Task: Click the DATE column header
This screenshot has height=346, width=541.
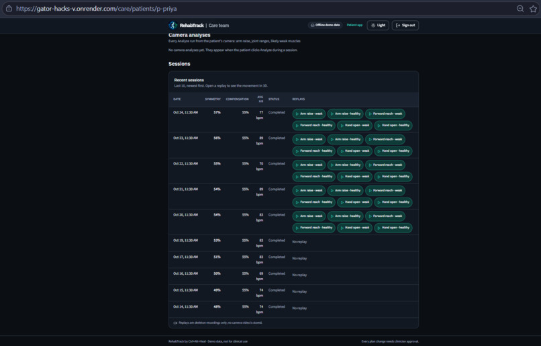Action: coord(177,99)
